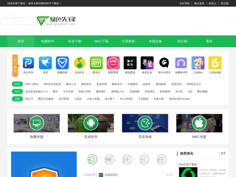
Task: Open the 汤头条安卓版v1.3.2 link
Action: pyautogui.click(x=37, y=92)
